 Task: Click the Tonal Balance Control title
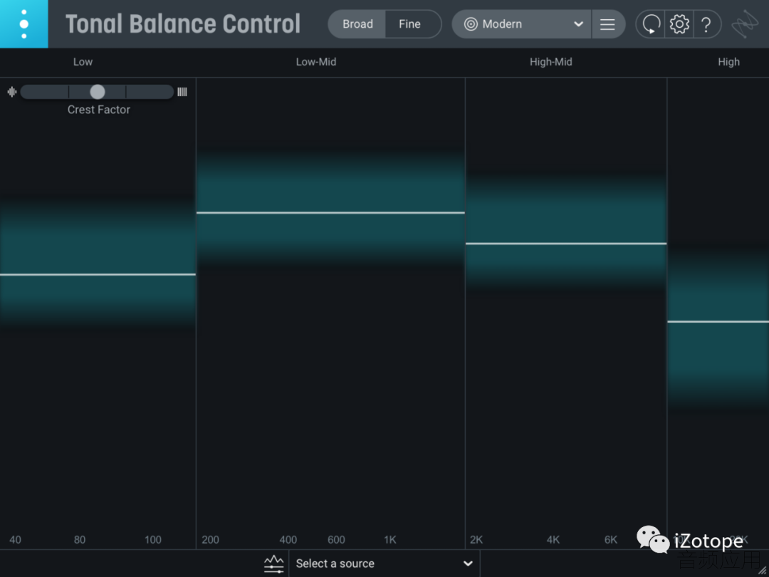click(183, 24)
